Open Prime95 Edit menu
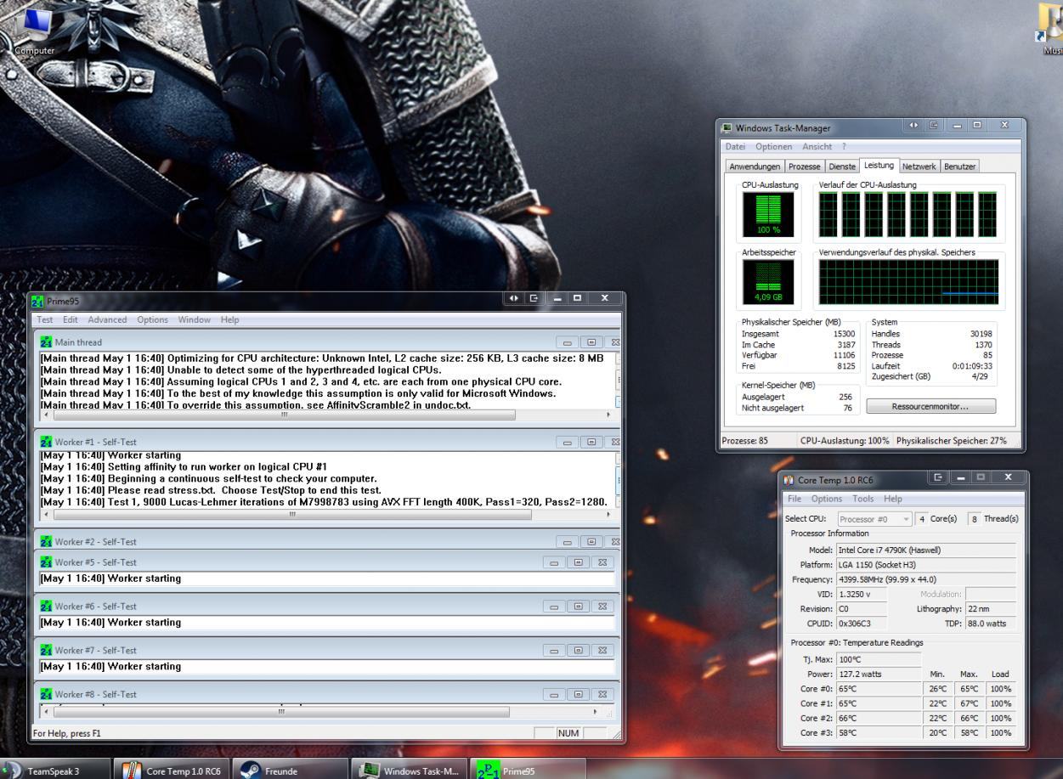The image size is (1063, 779). tap(71, 319)
